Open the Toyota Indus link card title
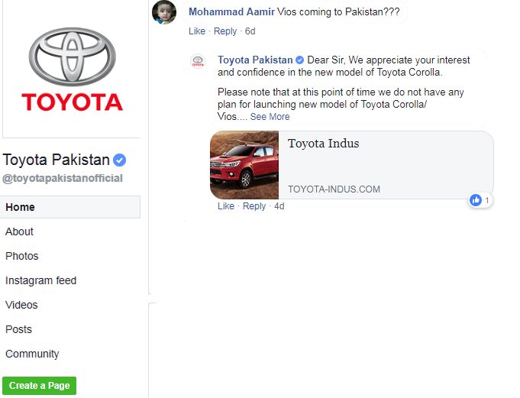The image size is (520, 398). [323, 144]
